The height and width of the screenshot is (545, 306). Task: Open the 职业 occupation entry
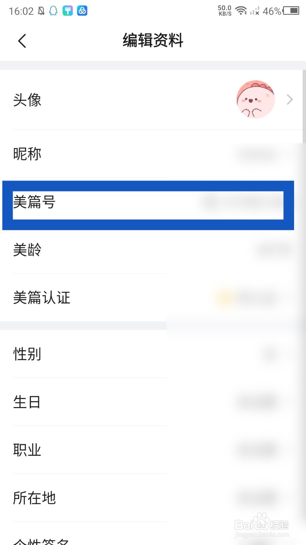151,450
